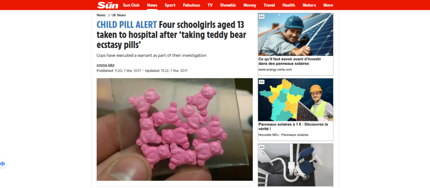Select the Showbiz navigation item

[x=228, y=5]
